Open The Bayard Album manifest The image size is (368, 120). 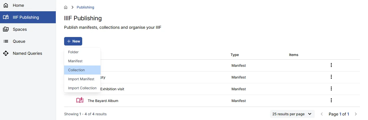[x=103, y=101]
